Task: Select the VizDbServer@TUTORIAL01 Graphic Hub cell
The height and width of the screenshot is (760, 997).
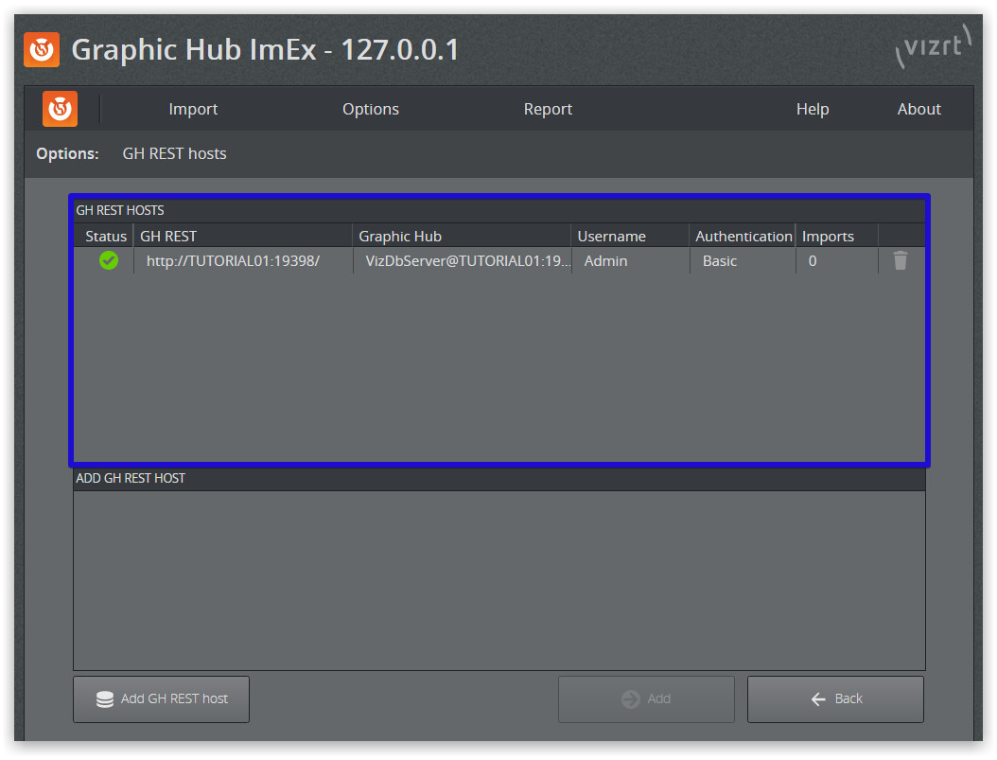Action: [x=463, y=261]
